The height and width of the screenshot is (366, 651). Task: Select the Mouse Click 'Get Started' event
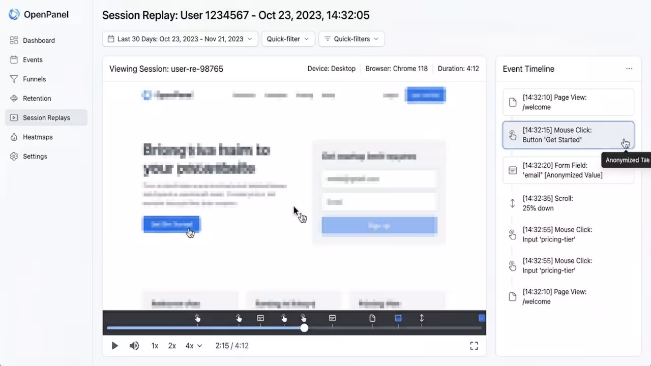click(x=568, y=135)
